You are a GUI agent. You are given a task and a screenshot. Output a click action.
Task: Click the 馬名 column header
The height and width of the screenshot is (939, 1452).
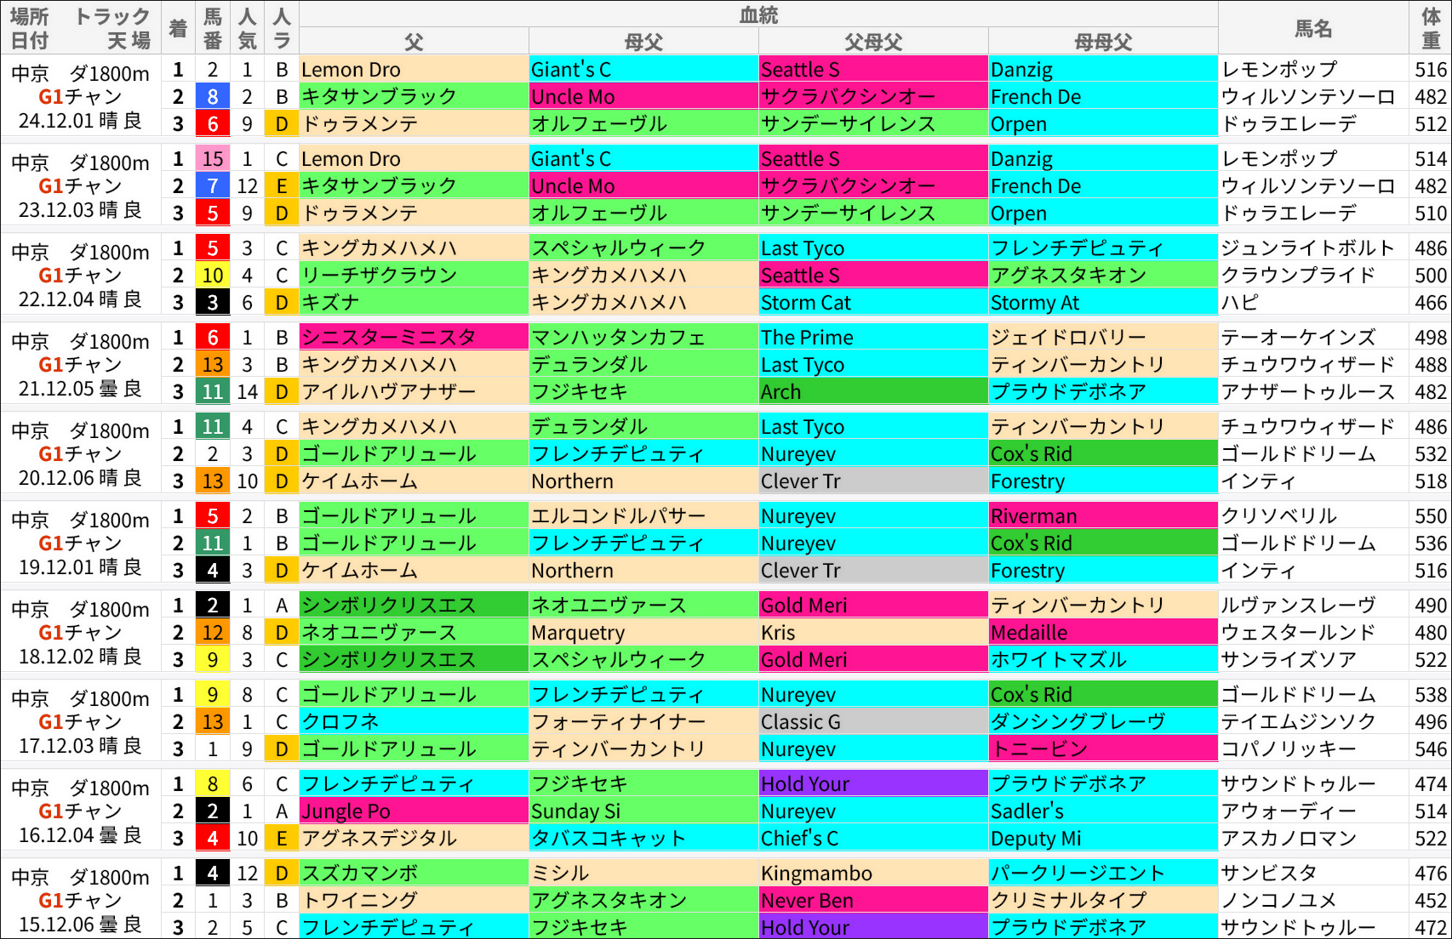coord(1313,28)
